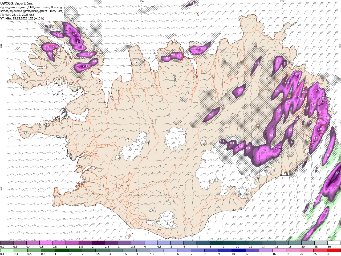Pick top legend swatch between 8 and 9

click(216, 243)
